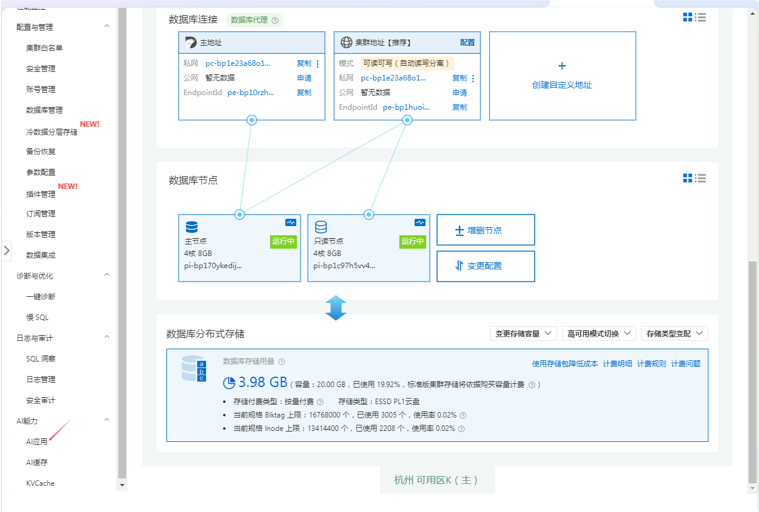Click the help icon next to 数据库代理
This screenshot has height=512, width=759.
tap(276, 20)
